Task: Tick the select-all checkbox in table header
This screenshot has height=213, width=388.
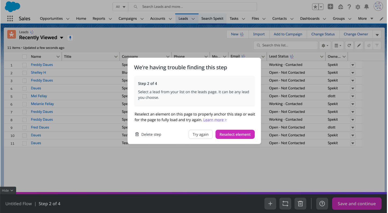Action: 24,57
